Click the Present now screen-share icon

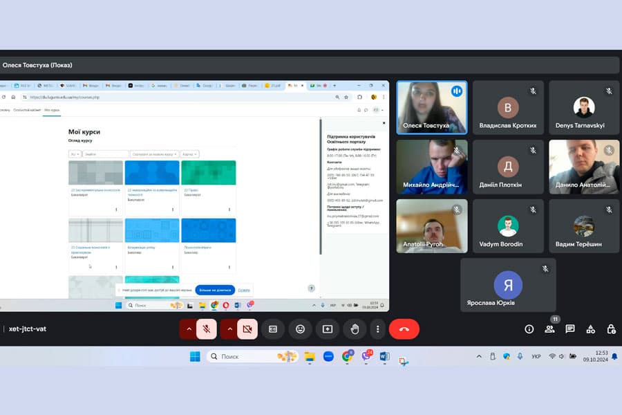point(328,329)
